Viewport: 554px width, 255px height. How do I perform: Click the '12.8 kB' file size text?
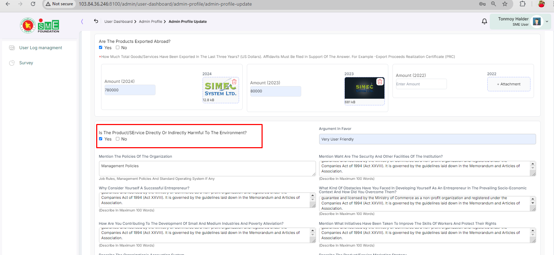[209, 100]
